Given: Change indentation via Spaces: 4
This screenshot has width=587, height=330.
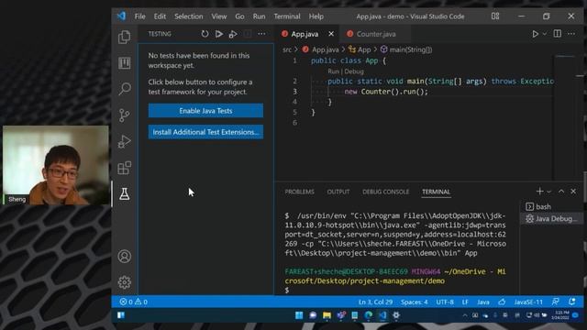Looking at the screenshot, I should (414, 302).
